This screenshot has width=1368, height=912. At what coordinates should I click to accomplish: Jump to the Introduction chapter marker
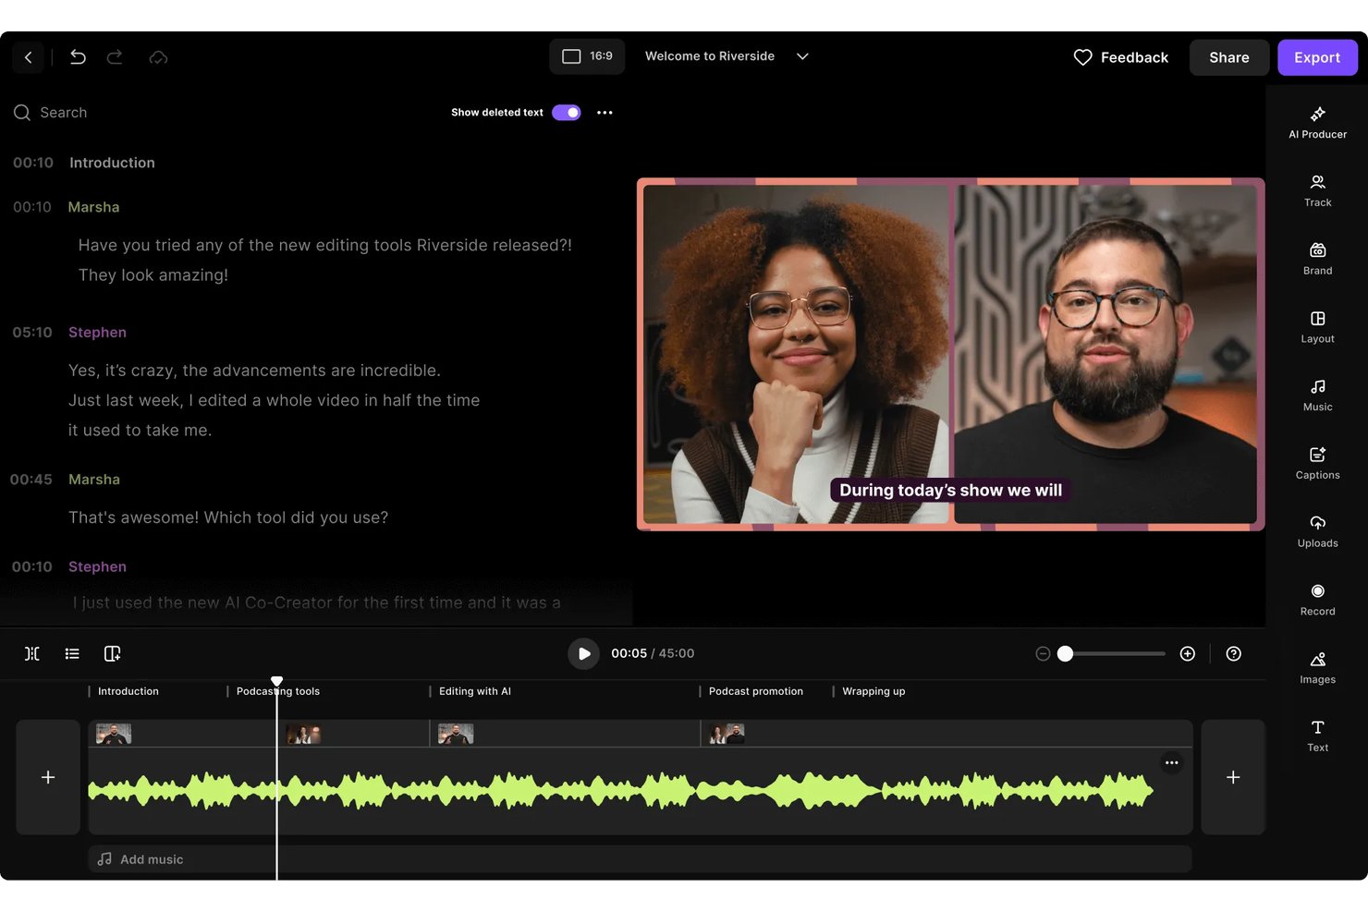[128, 691]
